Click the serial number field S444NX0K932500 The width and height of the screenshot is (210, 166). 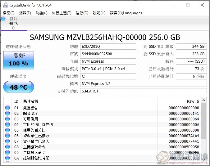pos(108,54)
